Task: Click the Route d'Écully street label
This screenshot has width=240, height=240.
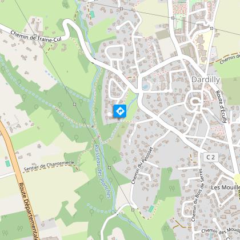Action: [x=221, y=107]
